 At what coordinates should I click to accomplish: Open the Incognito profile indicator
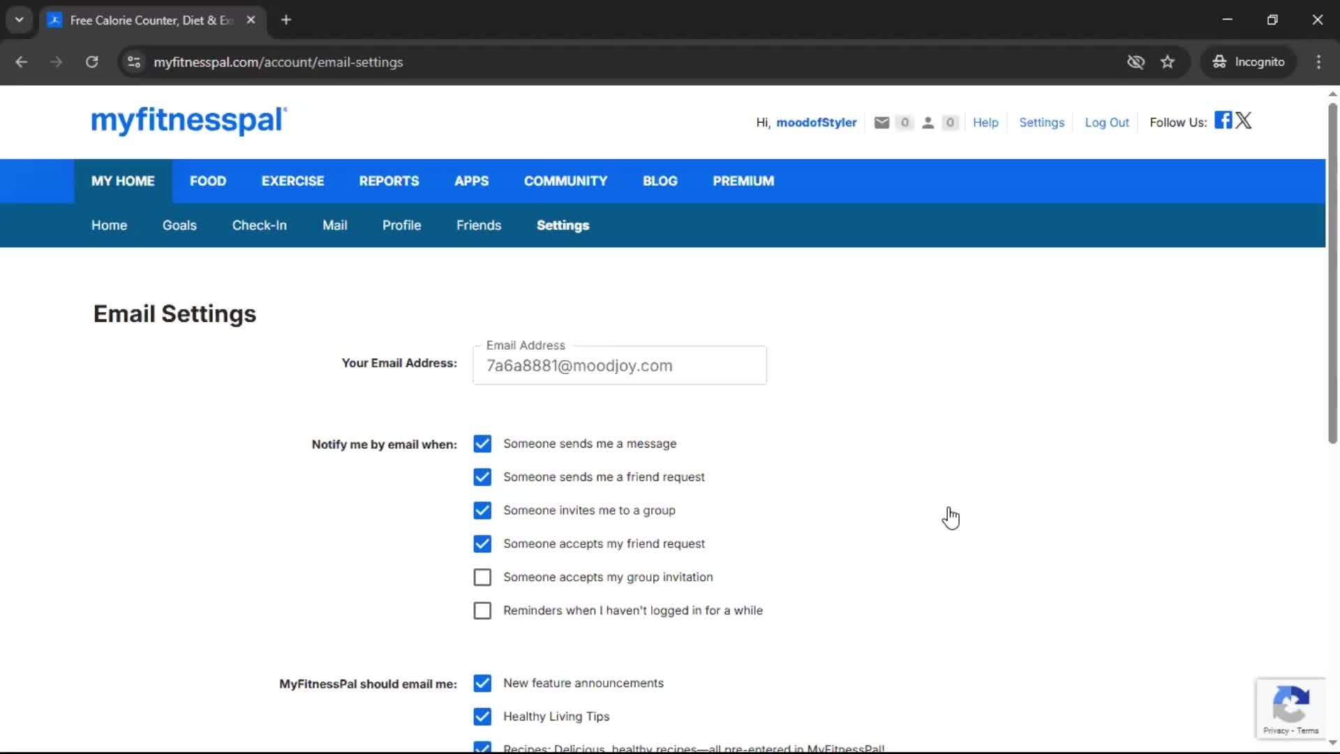pos(1249,62)
